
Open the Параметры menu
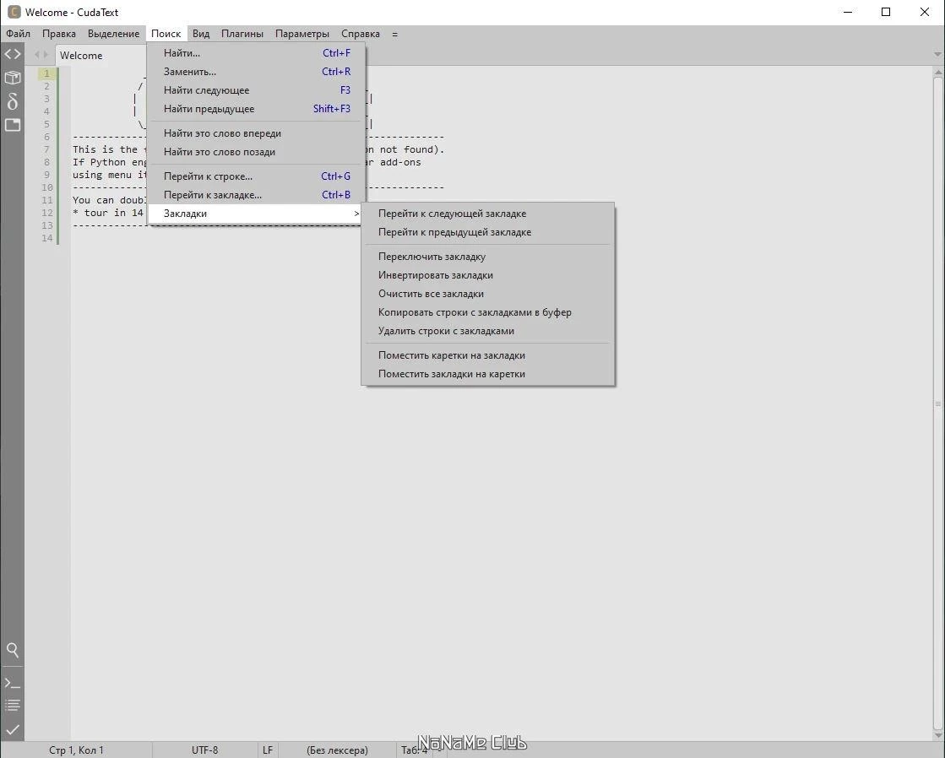pyautogui.click(x=302, y=34)
